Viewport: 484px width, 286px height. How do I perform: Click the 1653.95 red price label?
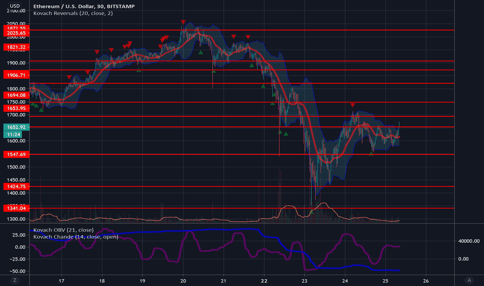[x=17, y=108]
